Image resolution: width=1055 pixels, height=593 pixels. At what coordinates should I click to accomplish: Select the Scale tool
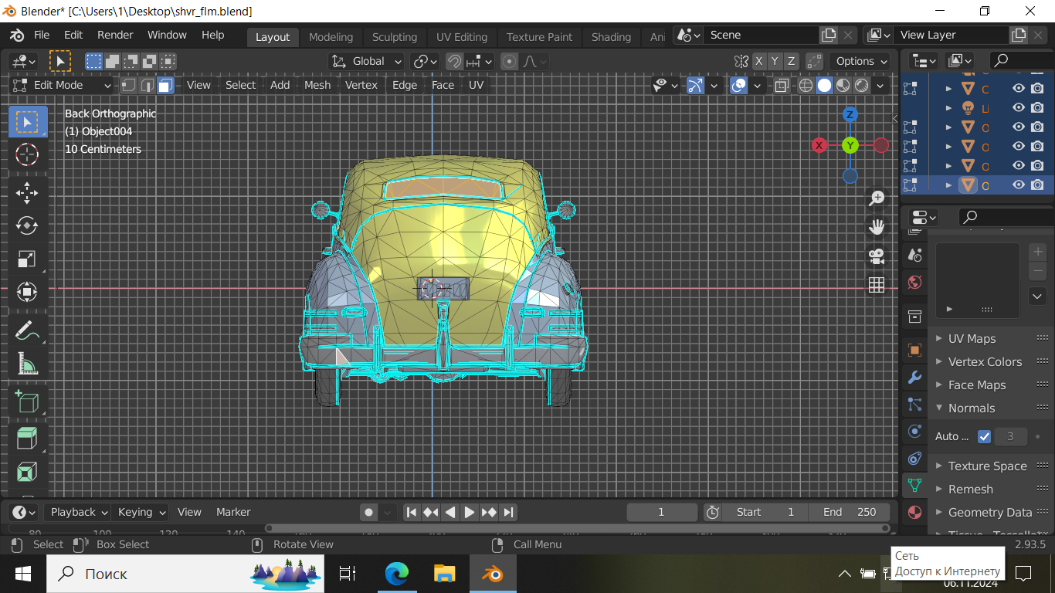(x=27, y=259)
